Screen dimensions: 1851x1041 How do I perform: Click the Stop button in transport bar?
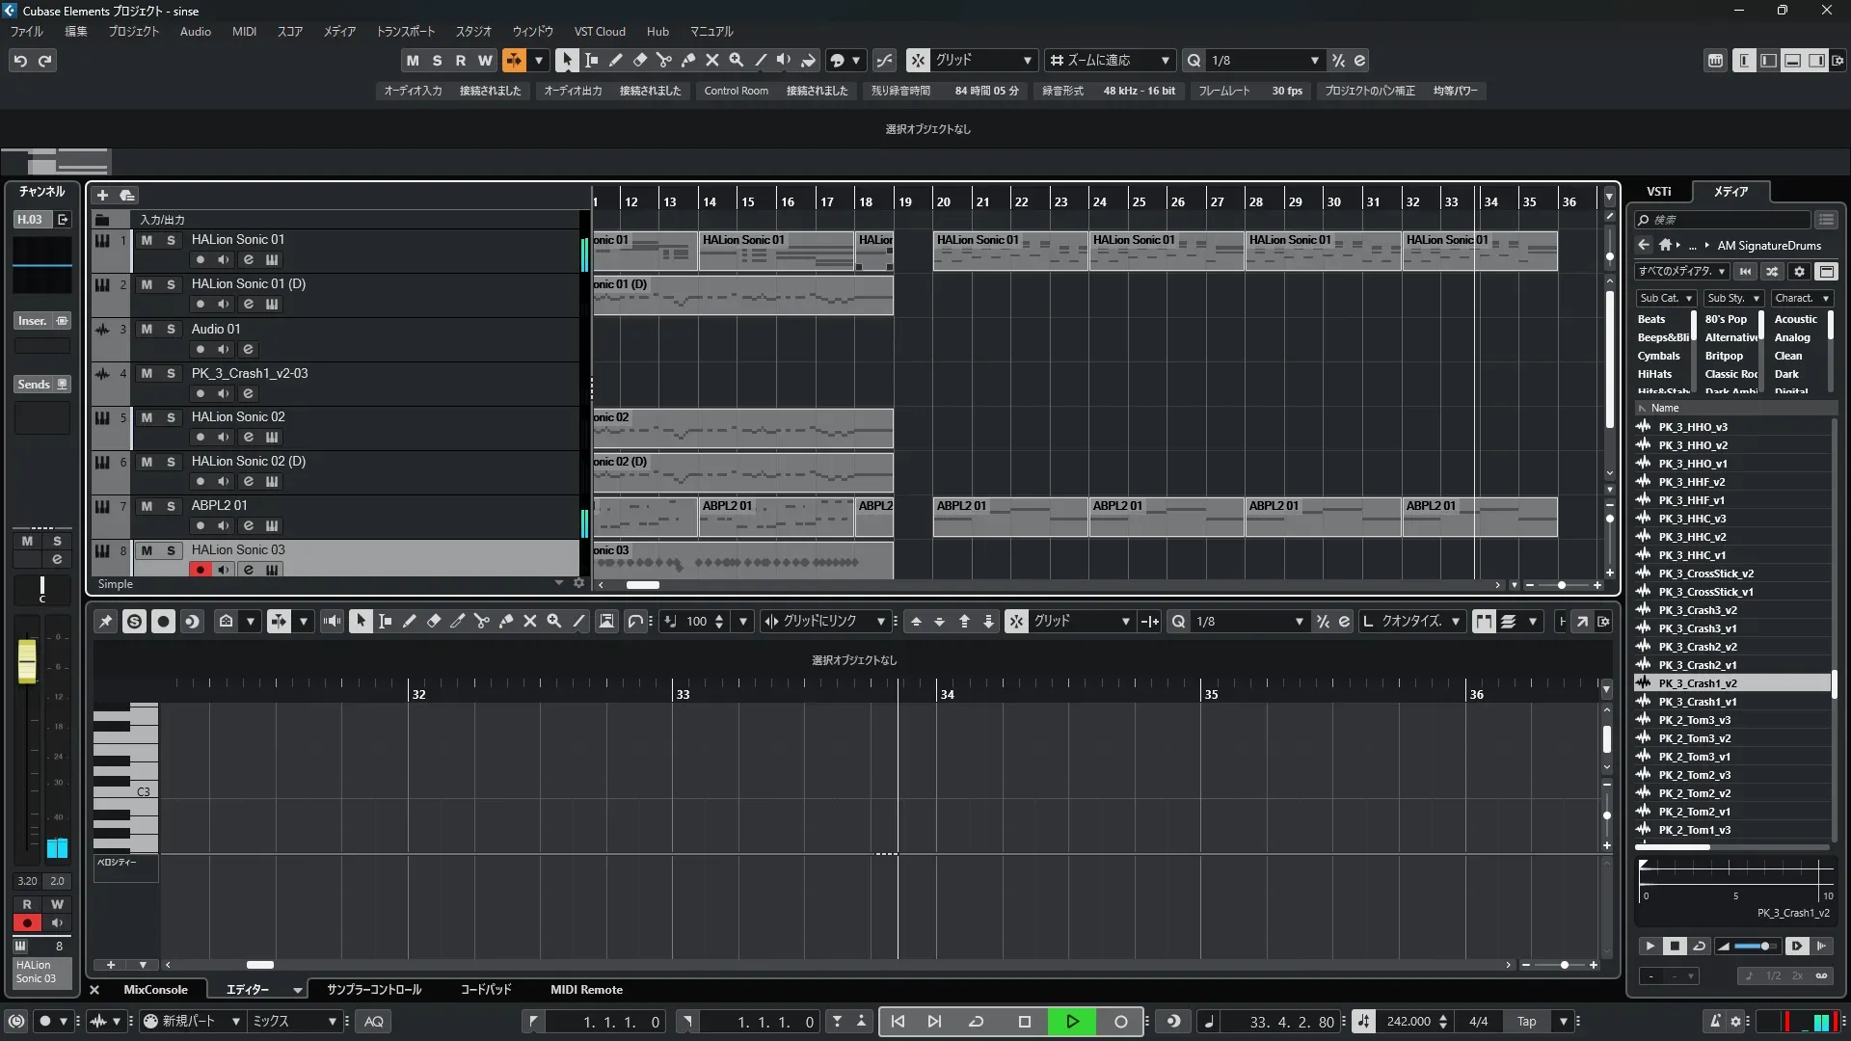click(x=1024, y=1021)
